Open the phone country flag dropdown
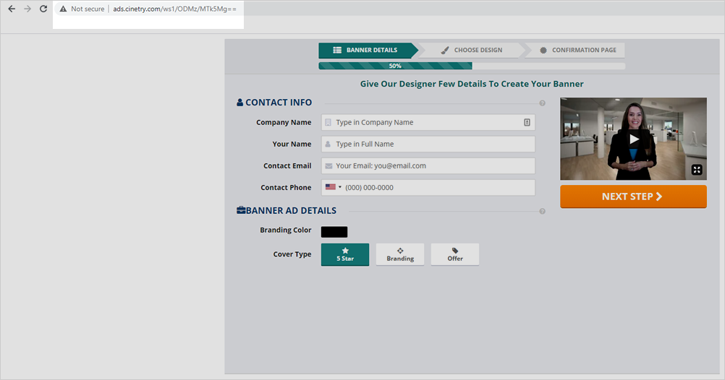This screenshot has height=380, width=725. (x=334, y=187)
